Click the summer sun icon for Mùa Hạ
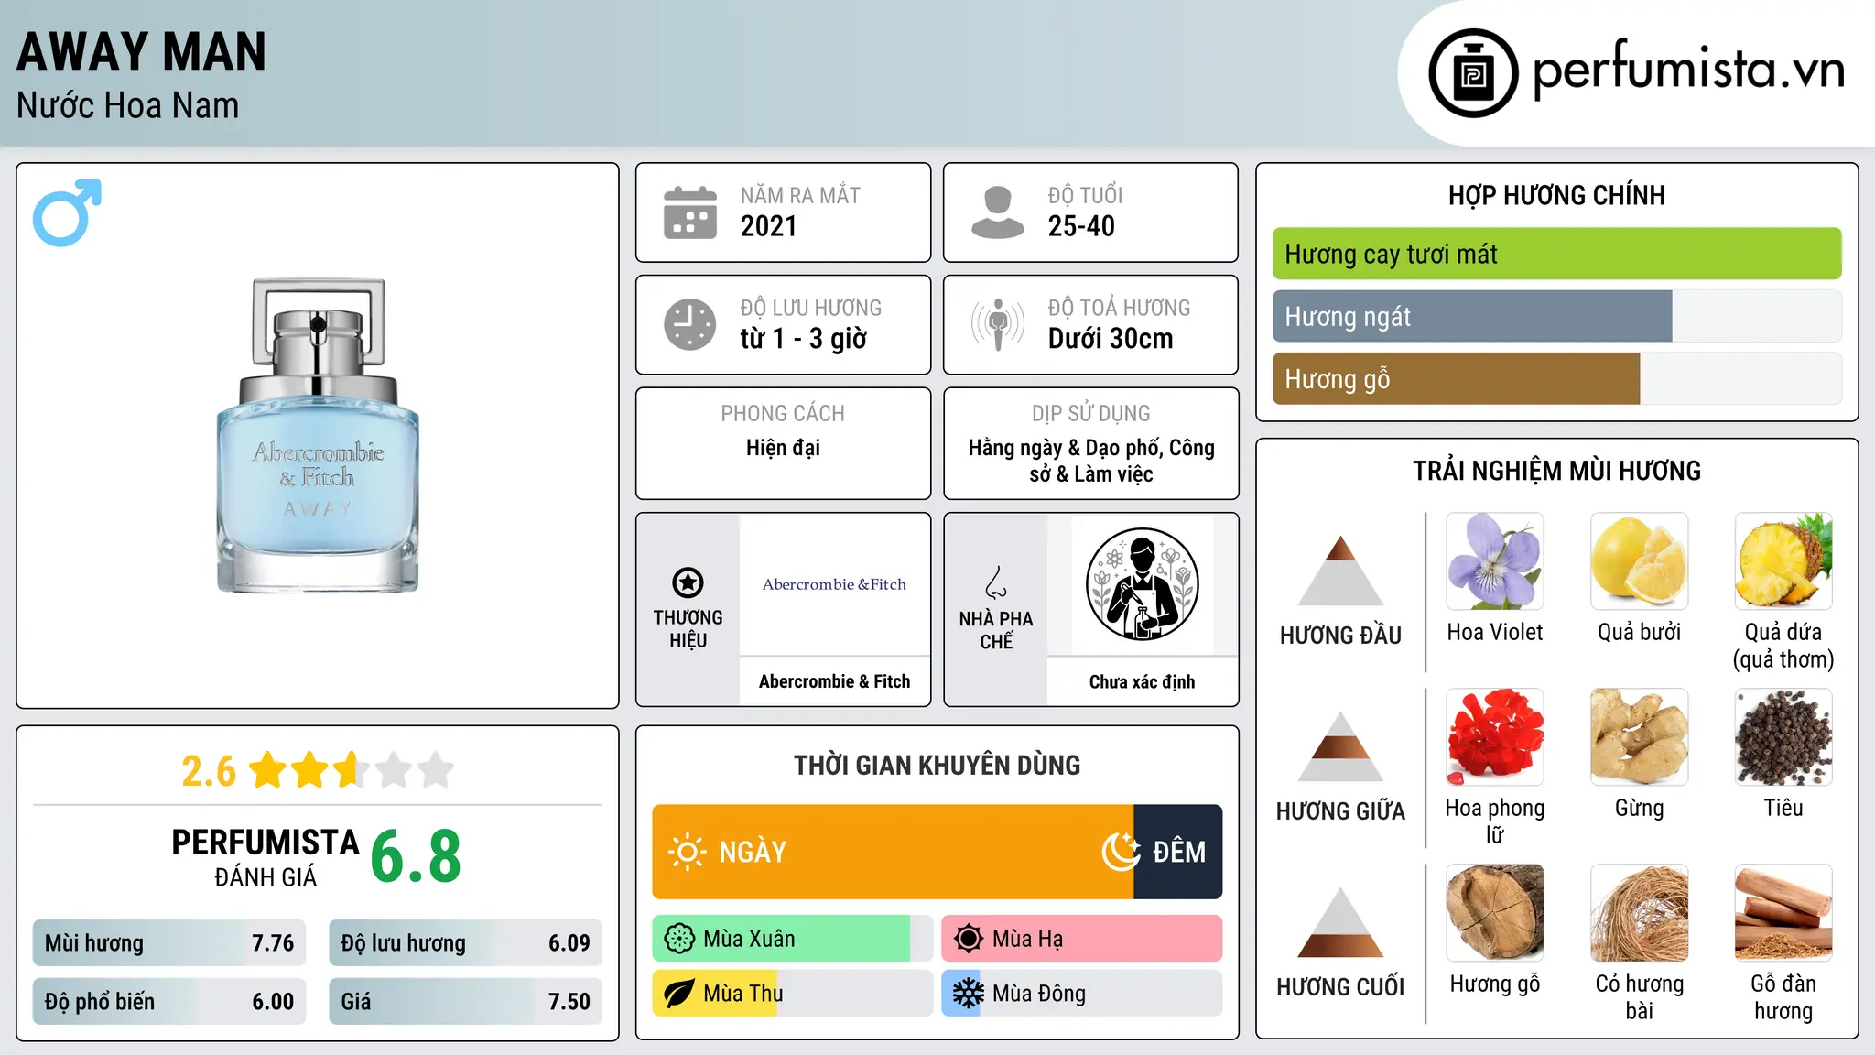Screen dimensions: 1875x1055 pyautogui.click(x=969, y=939)
